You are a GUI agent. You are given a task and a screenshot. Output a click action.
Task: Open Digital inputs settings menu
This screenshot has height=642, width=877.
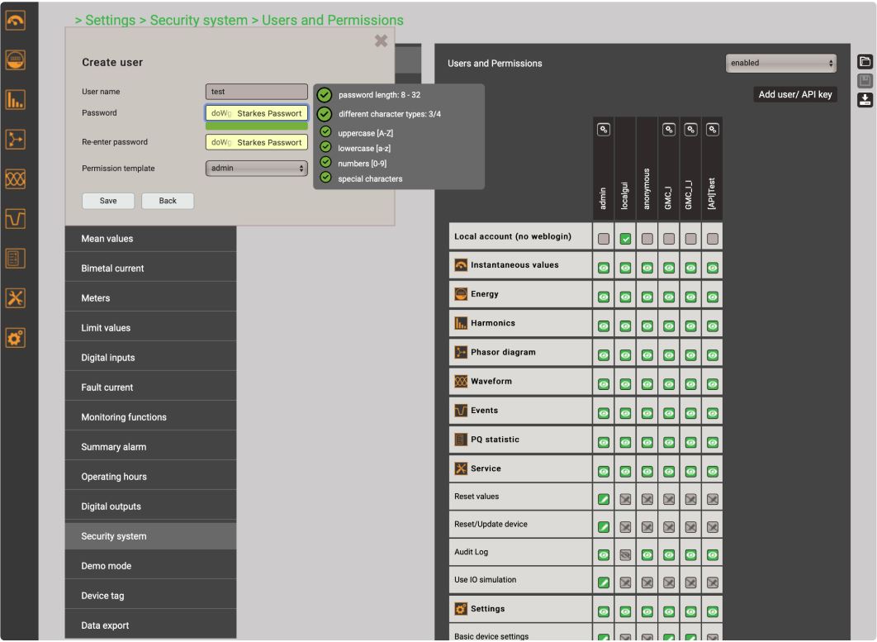pos(150,358)
